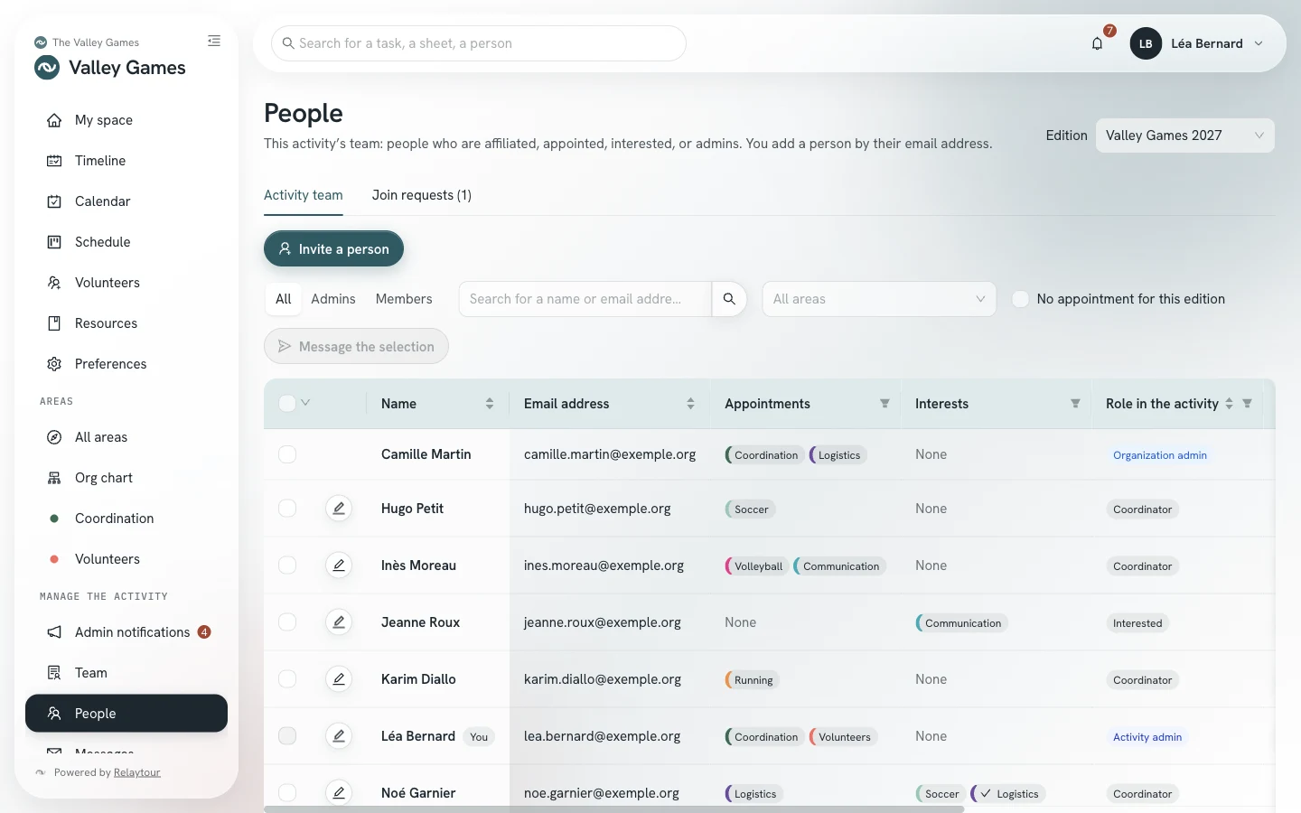1301x813 pixels.
Task: Open Calendar in sidebar
Action: coord(126,201)
